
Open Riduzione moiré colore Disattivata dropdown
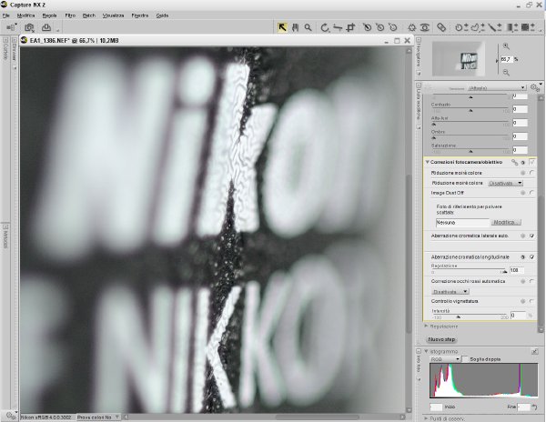coord(505,183)
